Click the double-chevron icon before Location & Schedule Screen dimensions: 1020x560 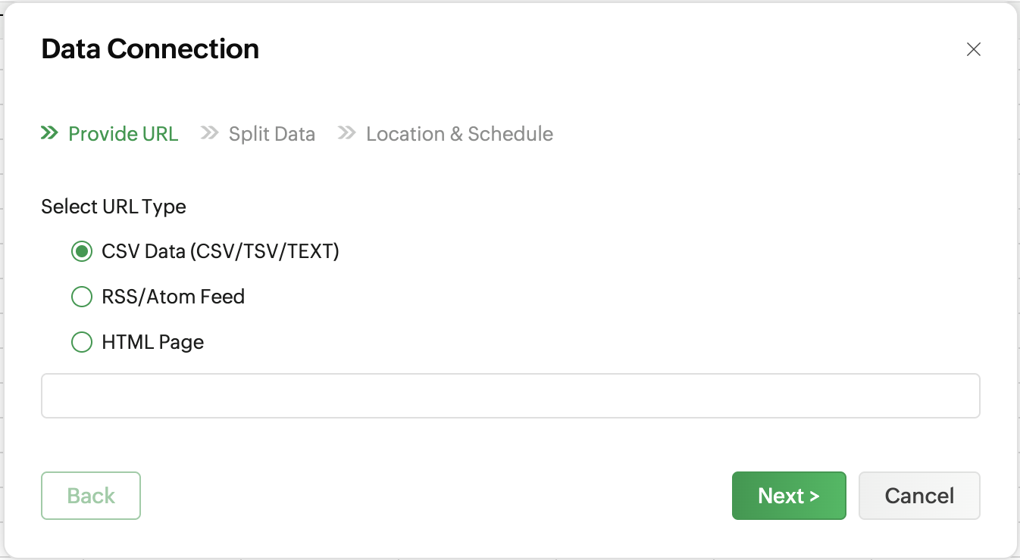(347, 134)
